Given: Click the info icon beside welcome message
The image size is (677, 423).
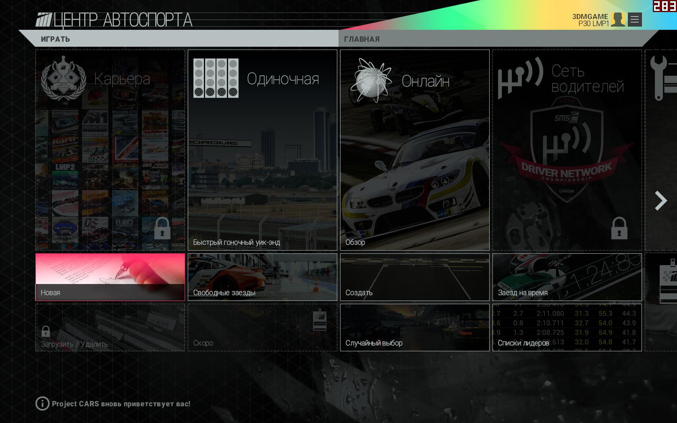Looking at the screenshot, I should point(42,404).
